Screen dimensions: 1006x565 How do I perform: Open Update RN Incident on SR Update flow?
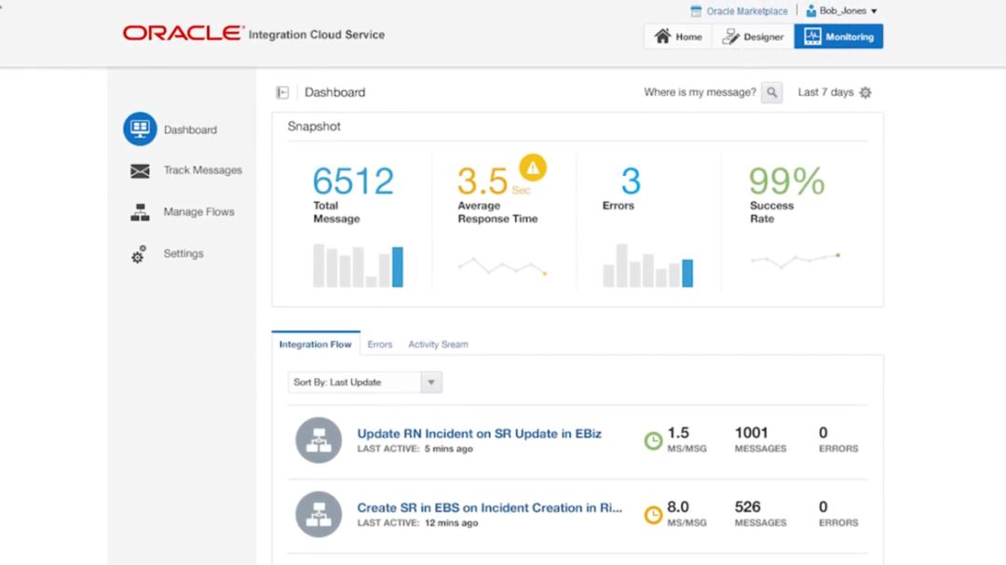tap(480, 434)
